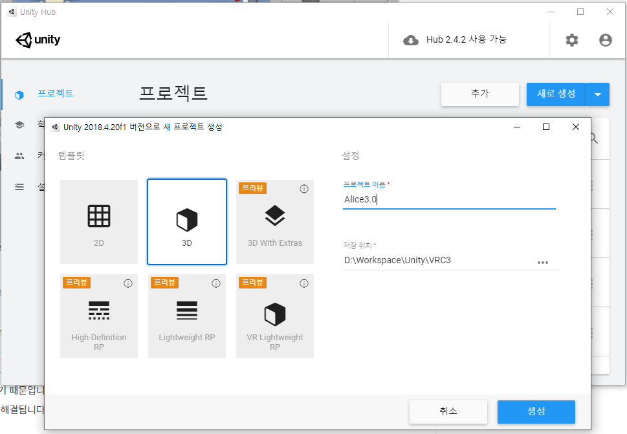Choose the High-Definition RP template

(x=99, y=316)
